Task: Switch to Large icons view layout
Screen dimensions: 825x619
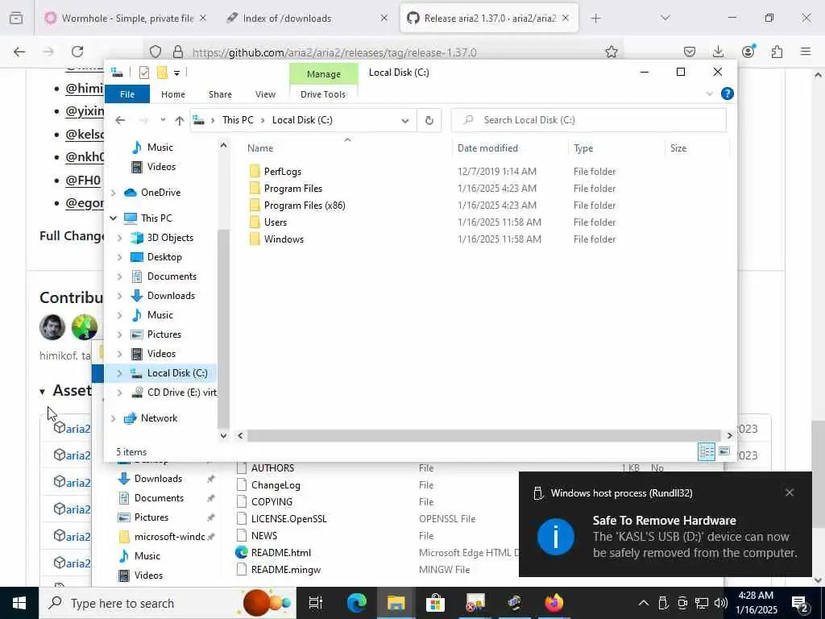Action: tap(724, 451)
